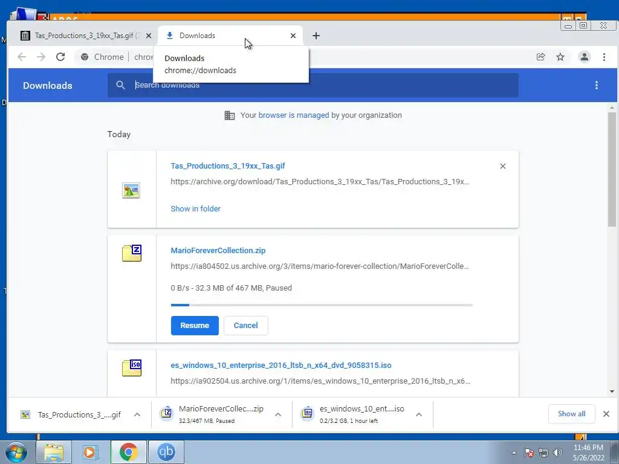This screenshot has width=619, height=464.
Task: Click the magnifier icon in the downloads search bar
Action: [120, 85]
